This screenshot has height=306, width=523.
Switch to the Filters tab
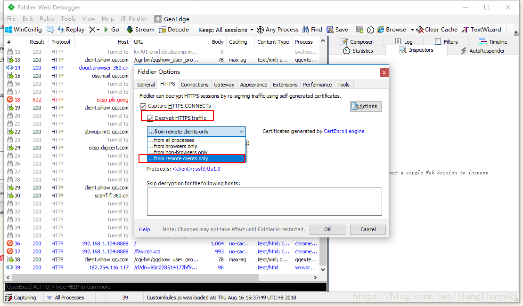point(446,41)
